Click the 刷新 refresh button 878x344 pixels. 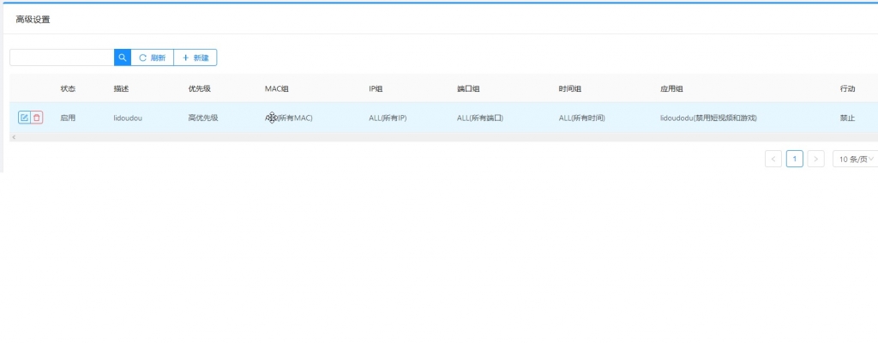153,57
